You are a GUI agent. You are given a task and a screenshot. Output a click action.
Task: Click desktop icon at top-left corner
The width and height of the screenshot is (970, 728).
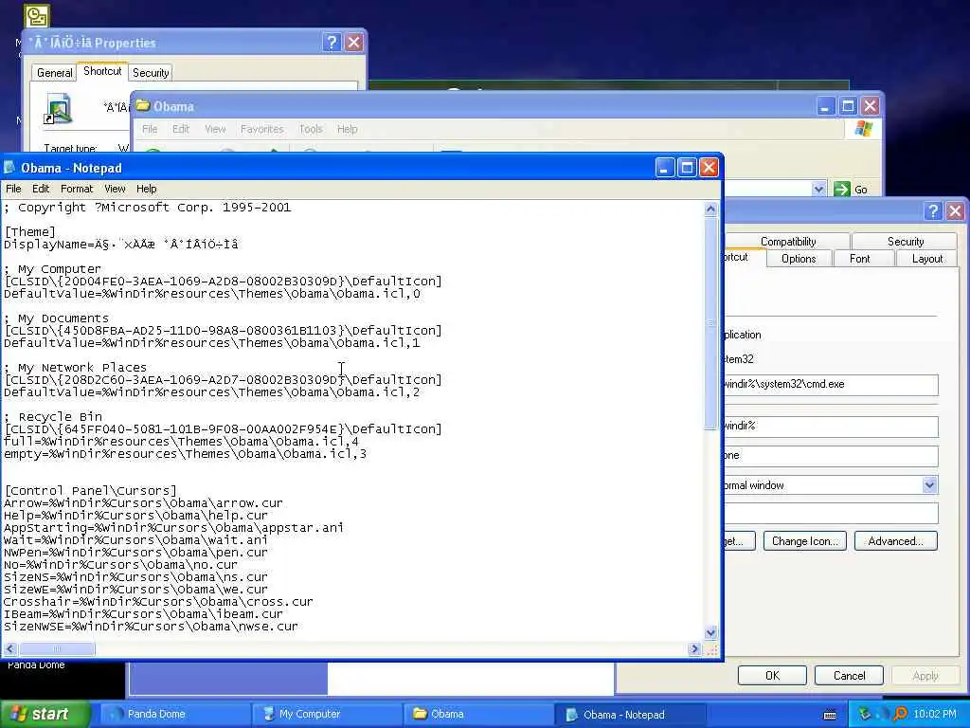click(x=37, y=16)
